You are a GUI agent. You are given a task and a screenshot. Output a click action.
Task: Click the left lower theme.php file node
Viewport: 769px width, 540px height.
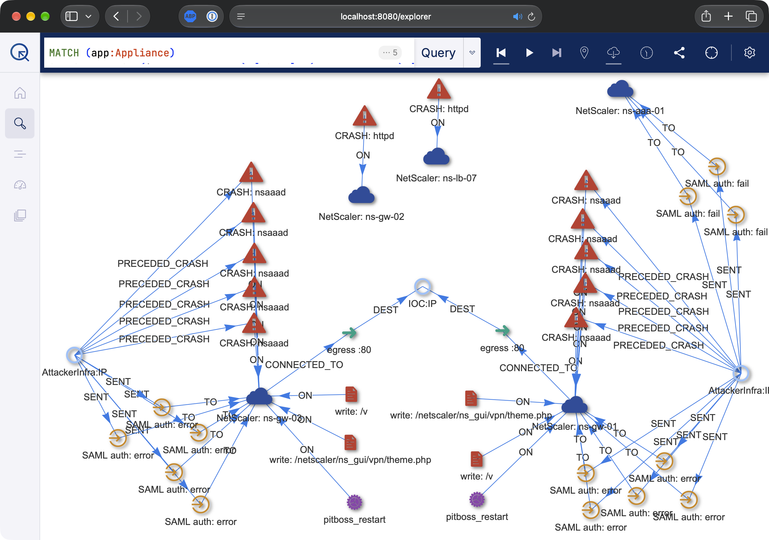tap(350, 442)
